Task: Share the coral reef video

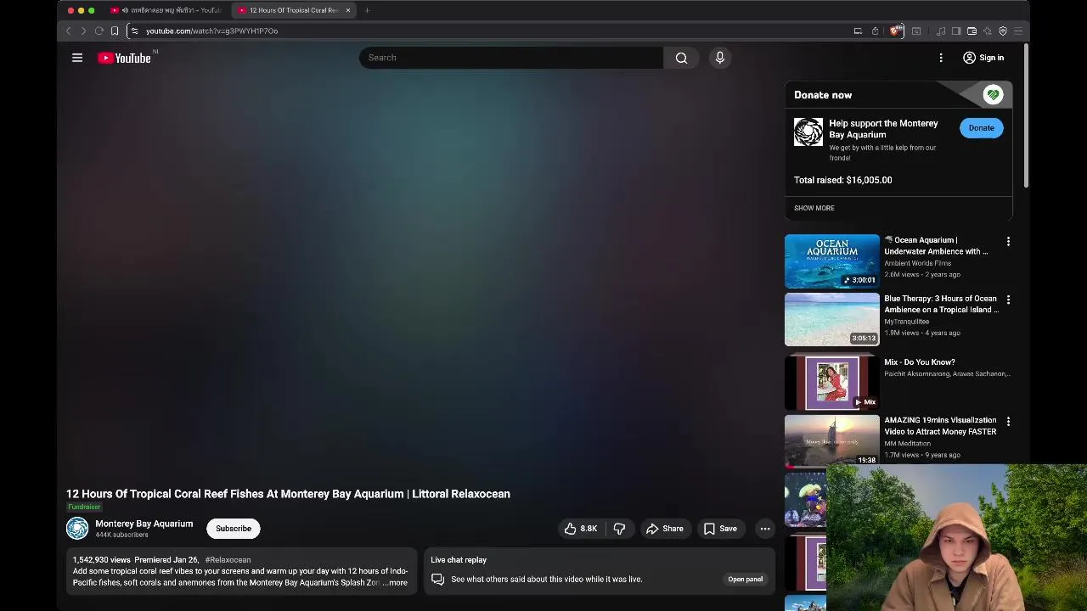Action: [664, 529]
